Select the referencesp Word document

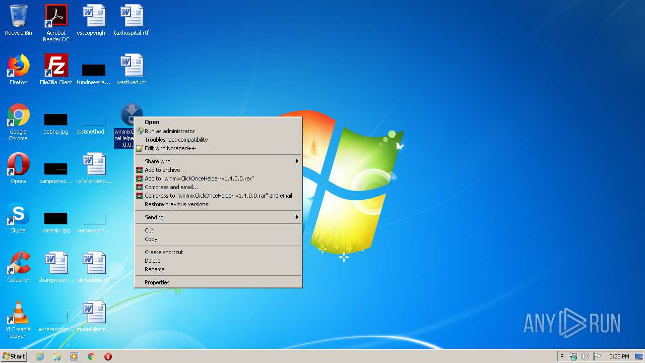click(x=94, y=168)
